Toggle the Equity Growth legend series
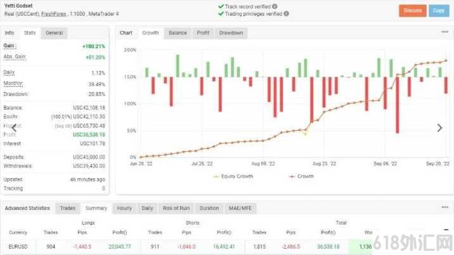Viewport: 454px width, 255px height. 233,176
